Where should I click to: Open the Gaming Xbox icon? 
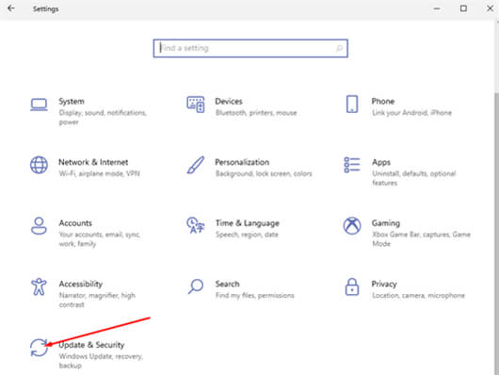tap(352, 225)
